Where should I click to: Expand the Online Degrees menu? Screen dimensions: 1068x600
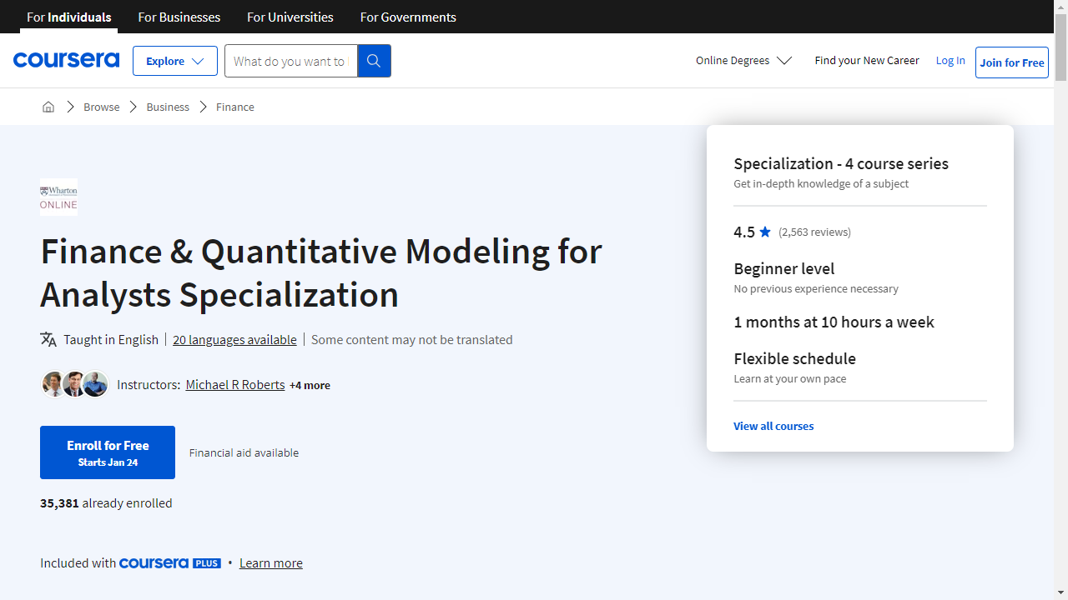[x=744, y=61]
